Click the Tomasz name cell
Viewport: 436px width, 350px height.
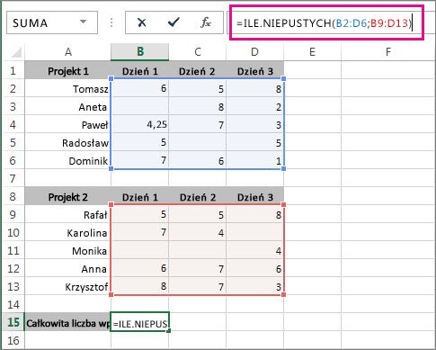pos(68,89)
